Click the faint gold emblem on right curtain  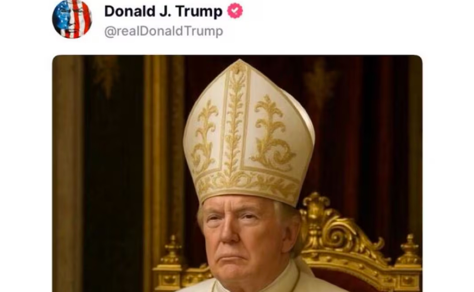[320, 81]
